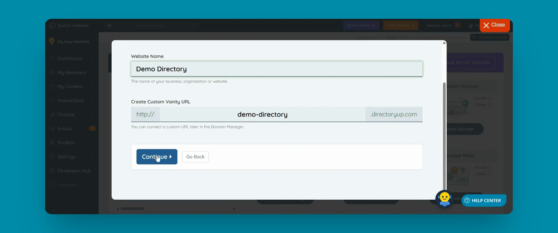Click My New Website site name
The width and height of the screenshot is (558, 233).
(x=73, y=42)
